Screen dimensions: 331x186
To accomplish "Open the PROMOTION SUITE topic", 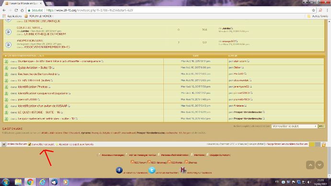I will [30, 41].
